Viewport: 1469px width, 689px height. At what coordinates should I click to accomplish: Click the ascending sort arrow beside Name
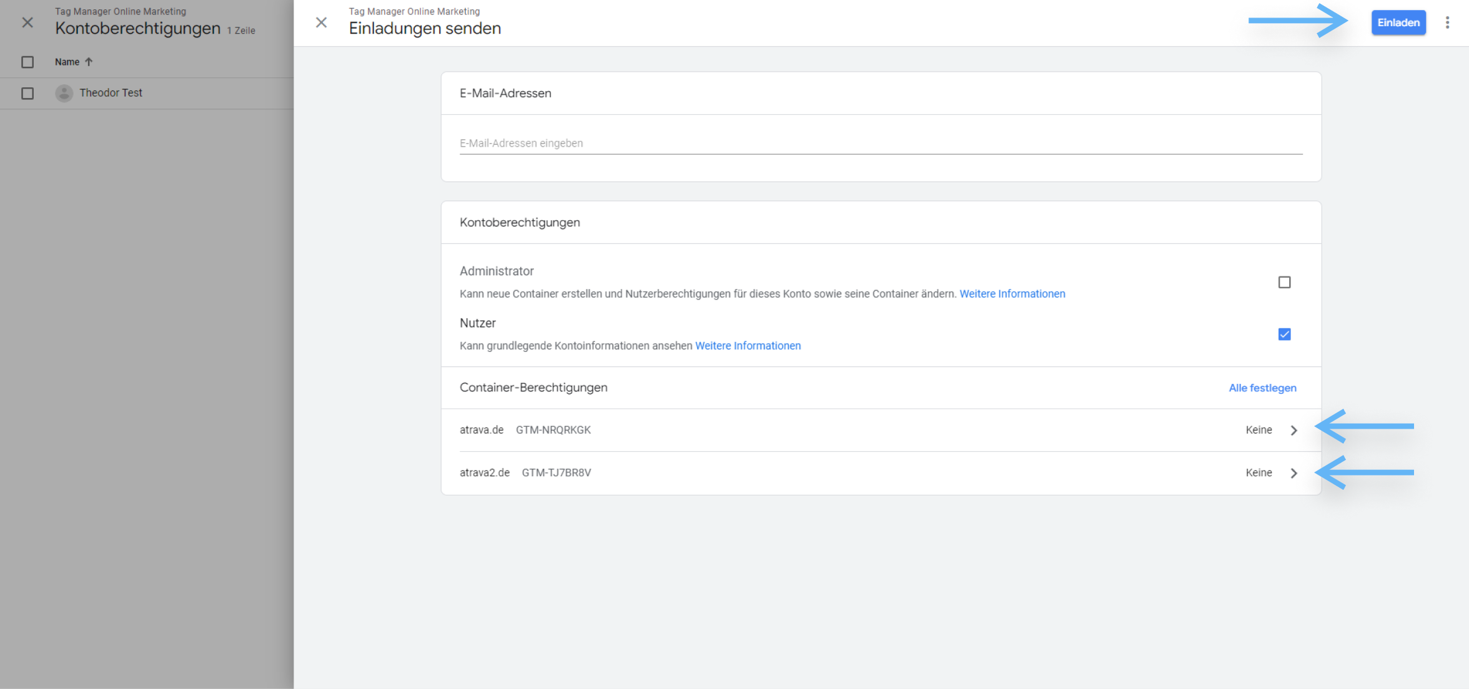click(x=89, y=62)
